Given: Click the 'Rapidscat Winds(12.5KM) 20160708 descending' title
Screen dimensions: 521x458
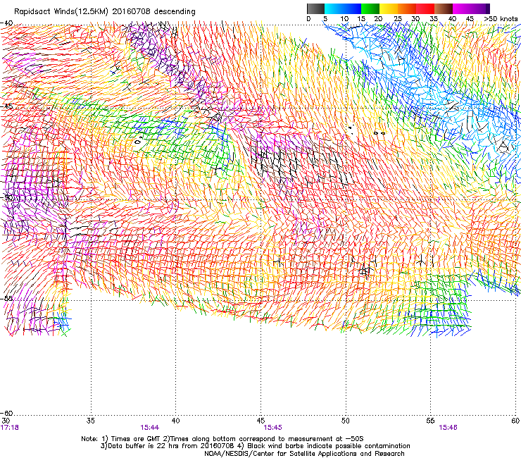Looking at the screenshot, I should pyautogui.click(x=105, y=12).
